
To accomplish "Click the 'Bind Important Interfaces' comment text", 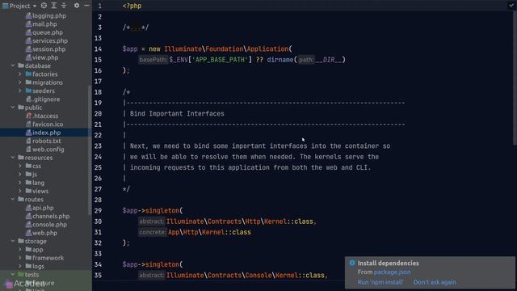I will click(177, 113).
